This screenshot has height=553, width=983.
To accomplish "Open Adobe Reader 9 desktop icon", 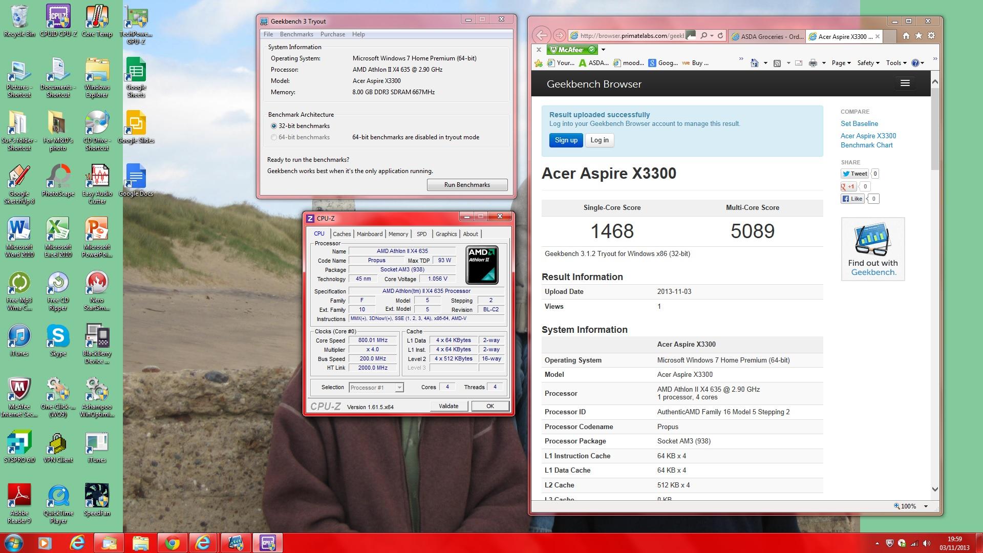I will pos(19,503).
